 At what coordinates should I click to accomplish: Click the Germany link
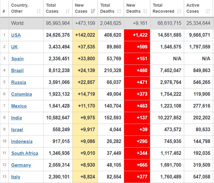click(21, 165)
